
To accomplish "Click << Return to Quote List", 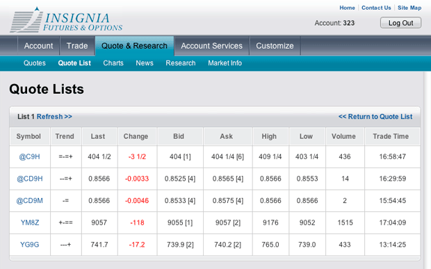I will [375, 117].
